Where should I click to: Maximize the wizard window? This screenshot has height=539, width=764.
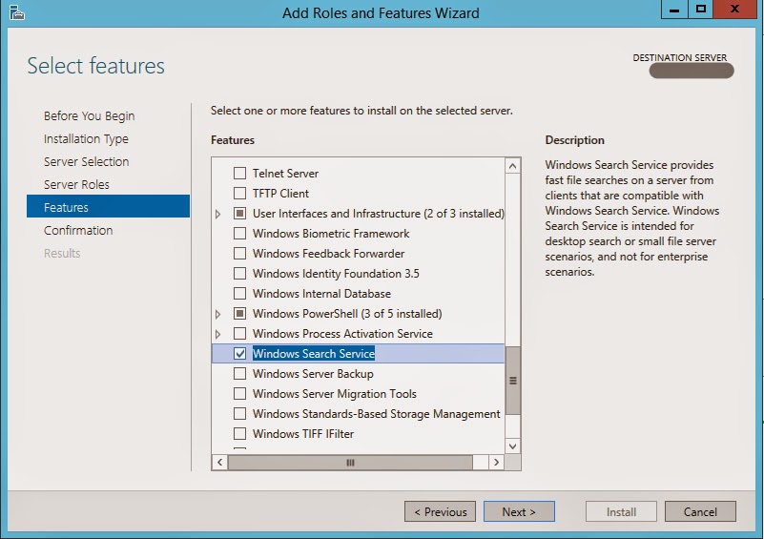click(701, 10)
